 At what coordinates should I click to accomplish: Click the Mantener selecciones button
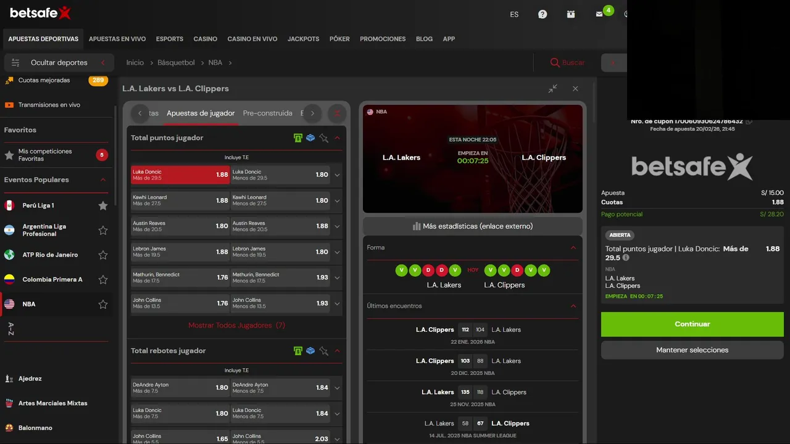692,350
